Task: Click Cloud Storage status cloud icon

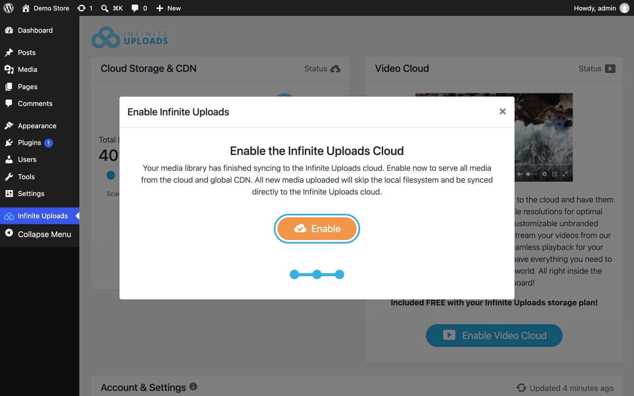Action: [335, 69]
